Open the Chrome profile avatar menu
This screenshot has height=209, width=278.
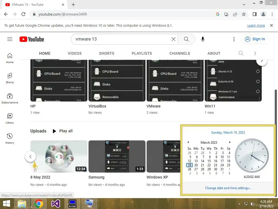[x=263, y=14]
